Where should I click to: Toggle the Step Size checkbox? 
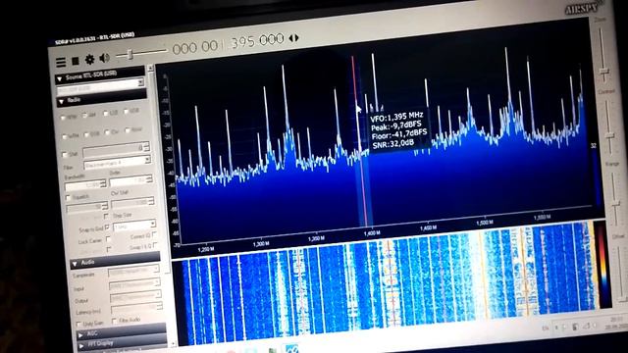click(106, 216)
